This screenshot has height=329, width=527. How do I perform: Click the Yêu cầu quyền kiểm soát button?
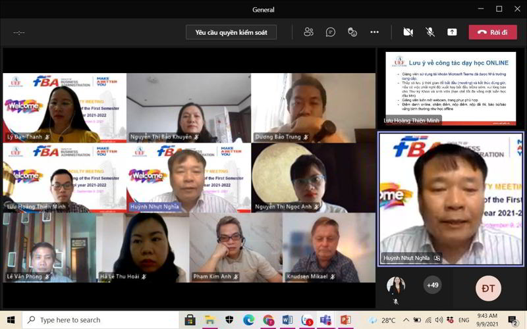231,32
